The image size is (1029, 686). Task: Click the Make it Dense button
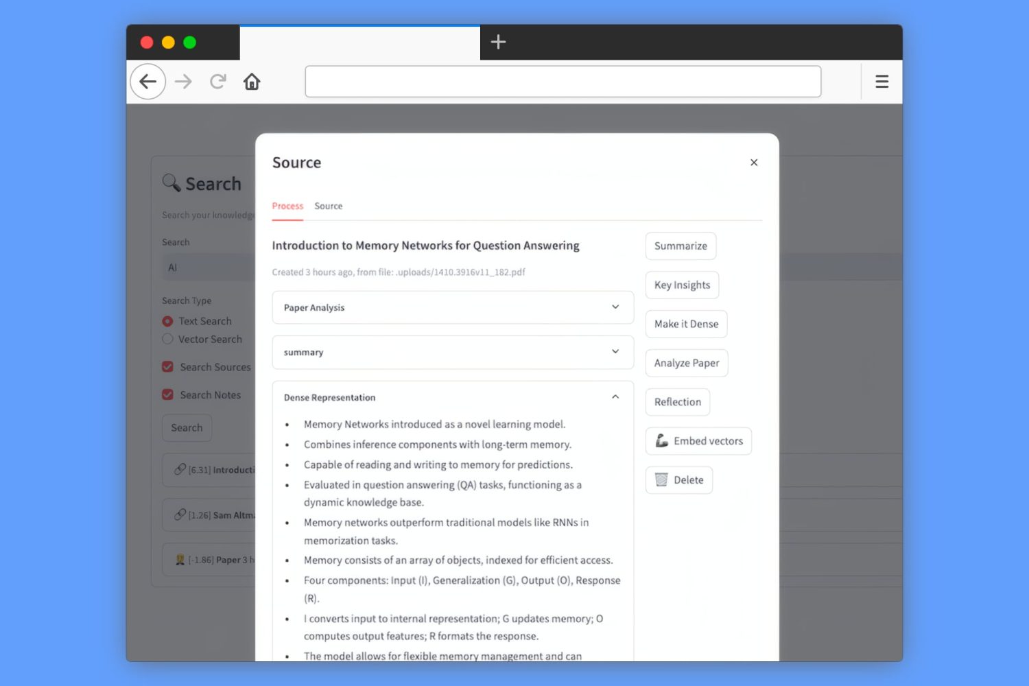tap(686, 324)
